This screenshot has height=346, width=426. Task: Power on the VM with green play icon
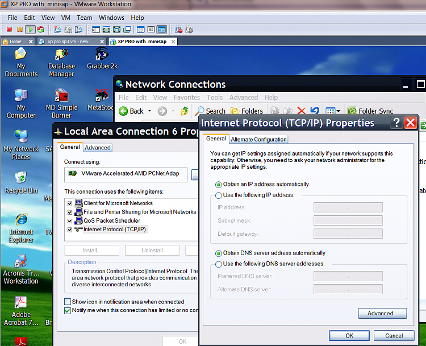[31, 30]
